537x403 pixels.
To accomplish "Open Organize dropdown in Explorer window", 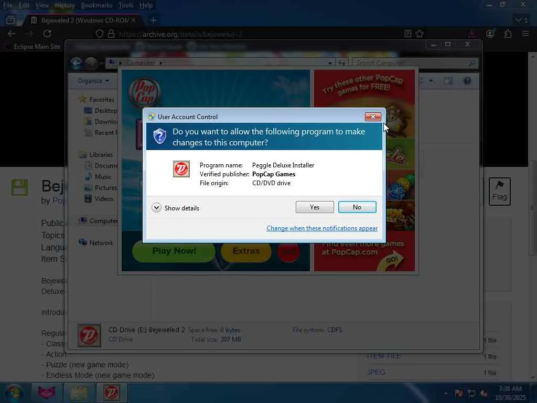I will (93, 81).
